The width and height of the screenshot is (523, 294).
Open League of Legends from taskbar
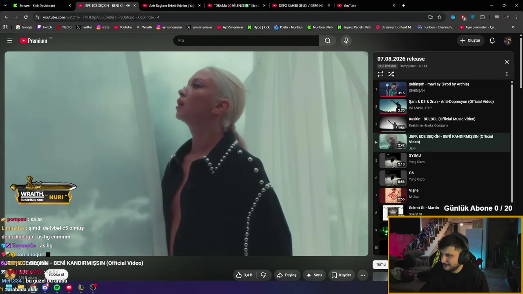[81, 287]
